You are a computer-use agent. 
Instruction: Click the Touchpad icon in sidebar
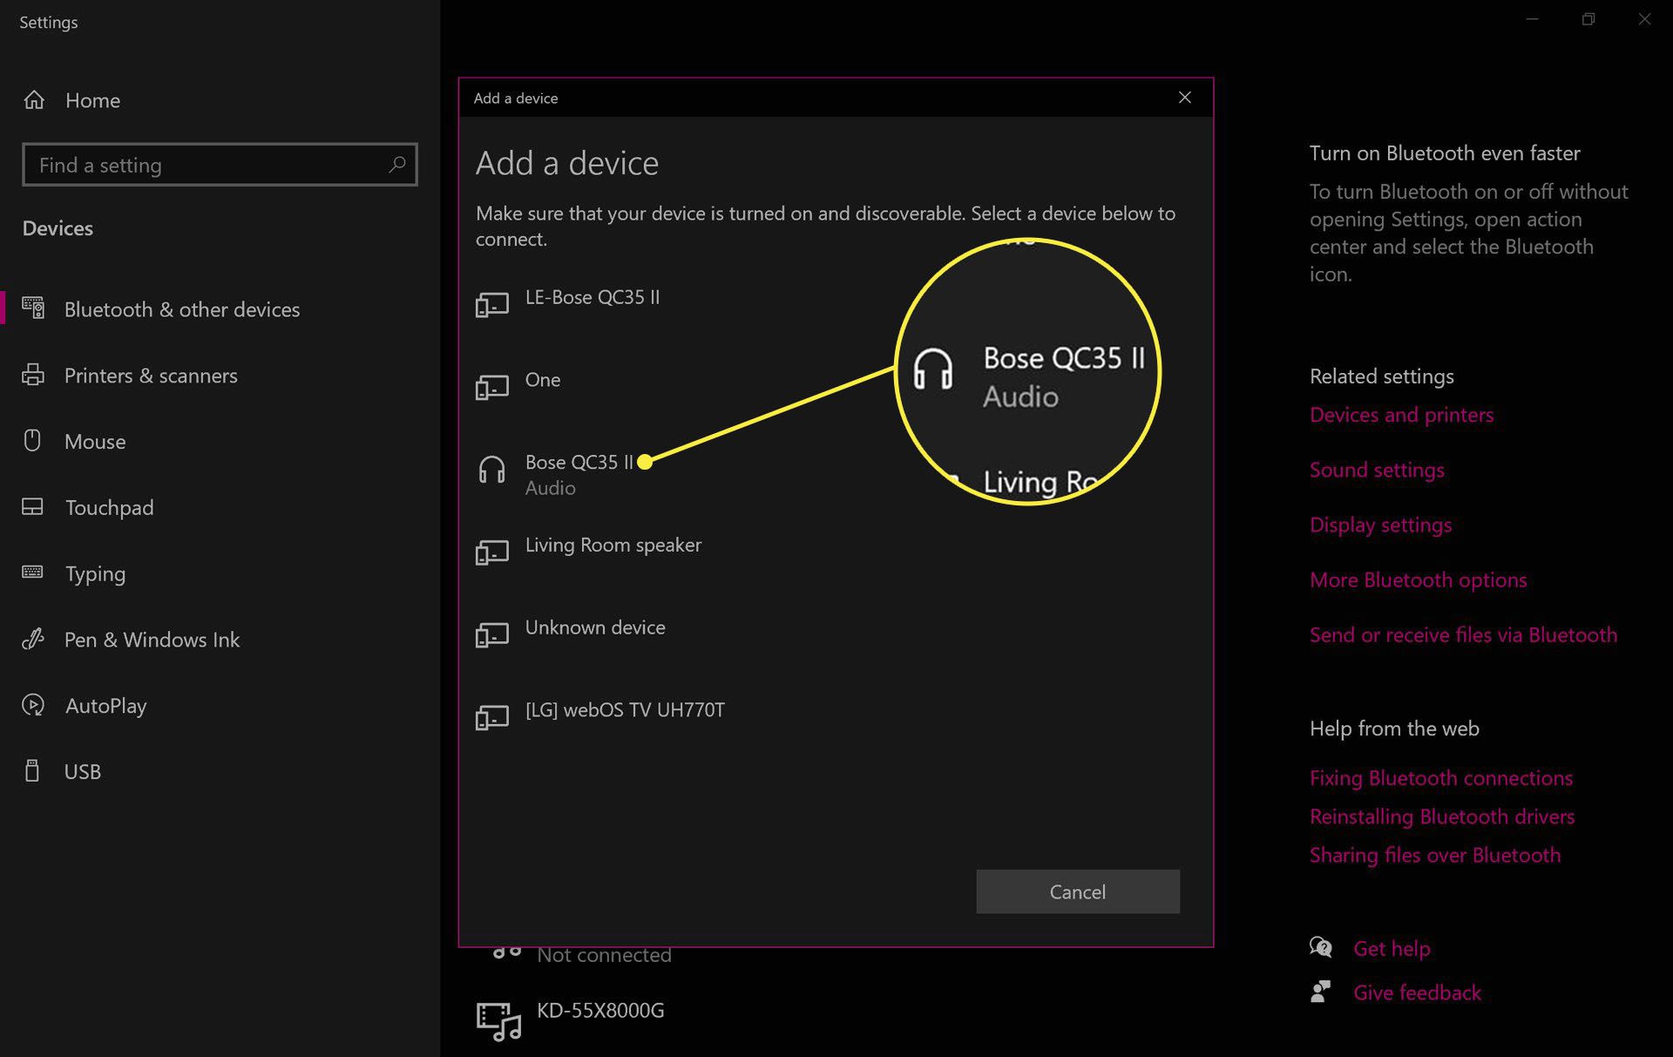pos(33,507)
